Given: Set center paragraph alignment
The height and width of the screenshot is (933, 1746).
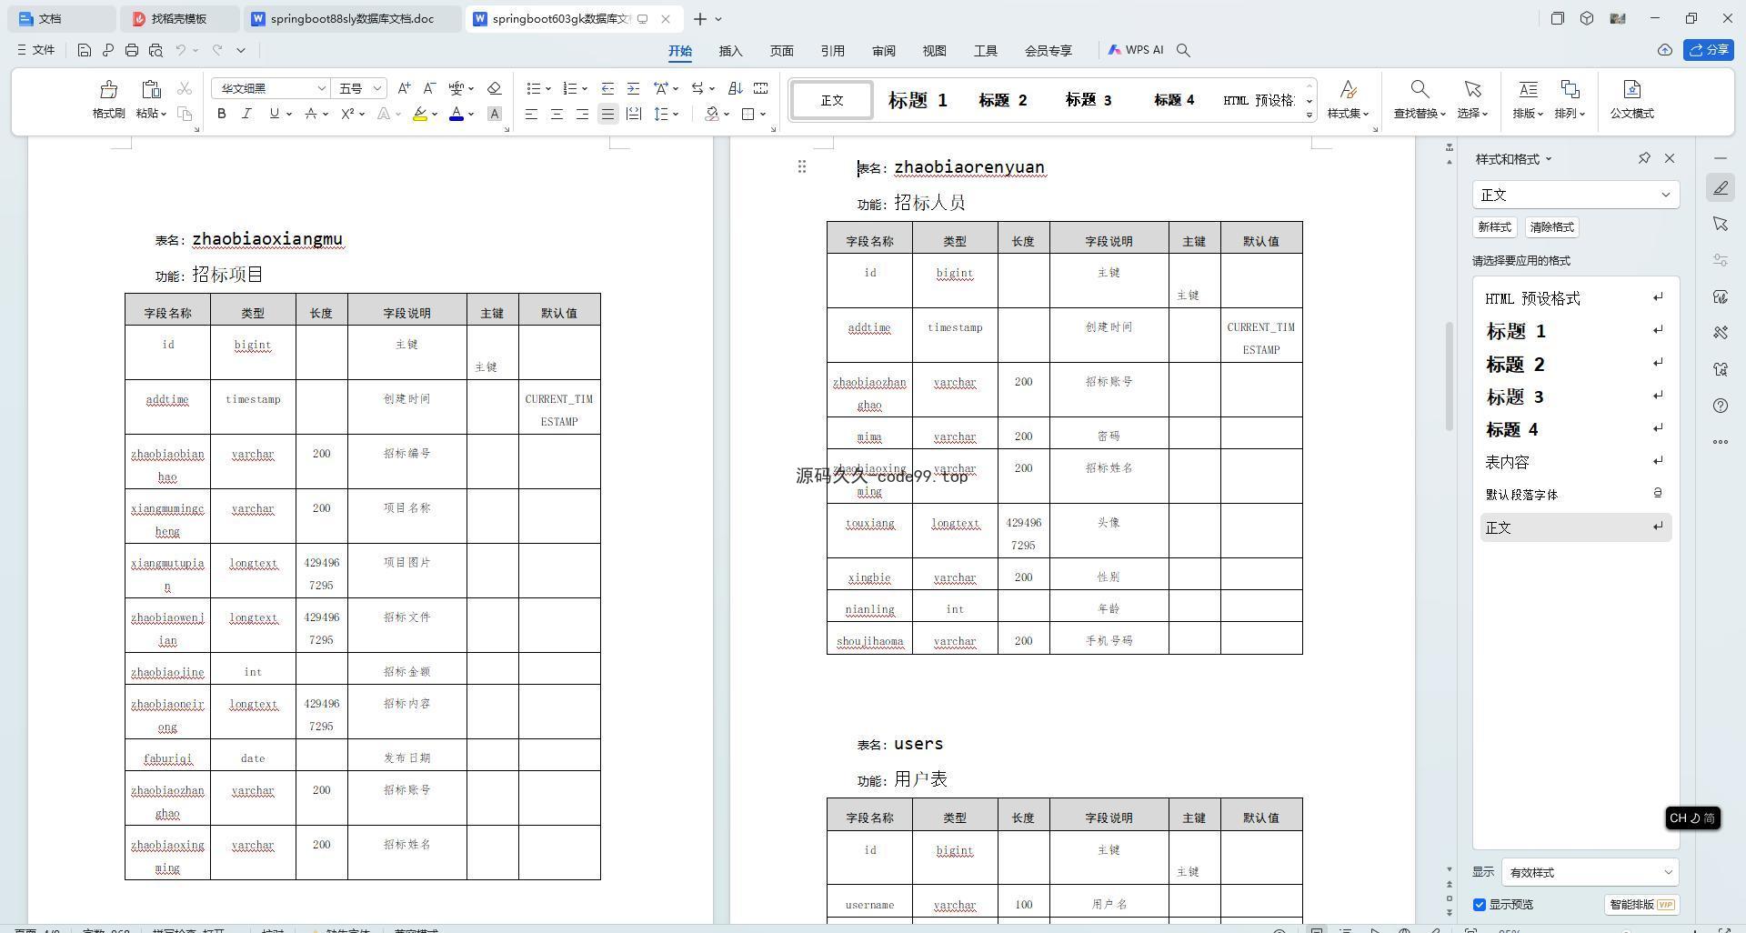Looking at the screenshot, I should tap(557, 114).
